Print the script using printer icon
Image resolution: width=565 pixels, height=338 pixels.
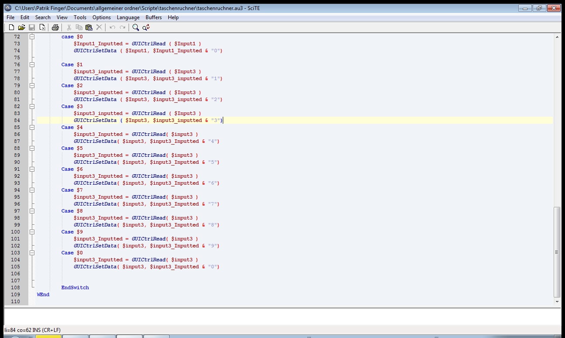point(55,27)
